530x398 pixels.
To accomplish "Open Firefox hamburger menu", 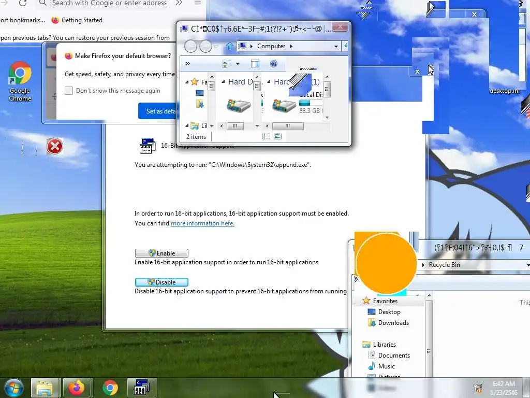I will pyautogui.click(x=198, y=3).
